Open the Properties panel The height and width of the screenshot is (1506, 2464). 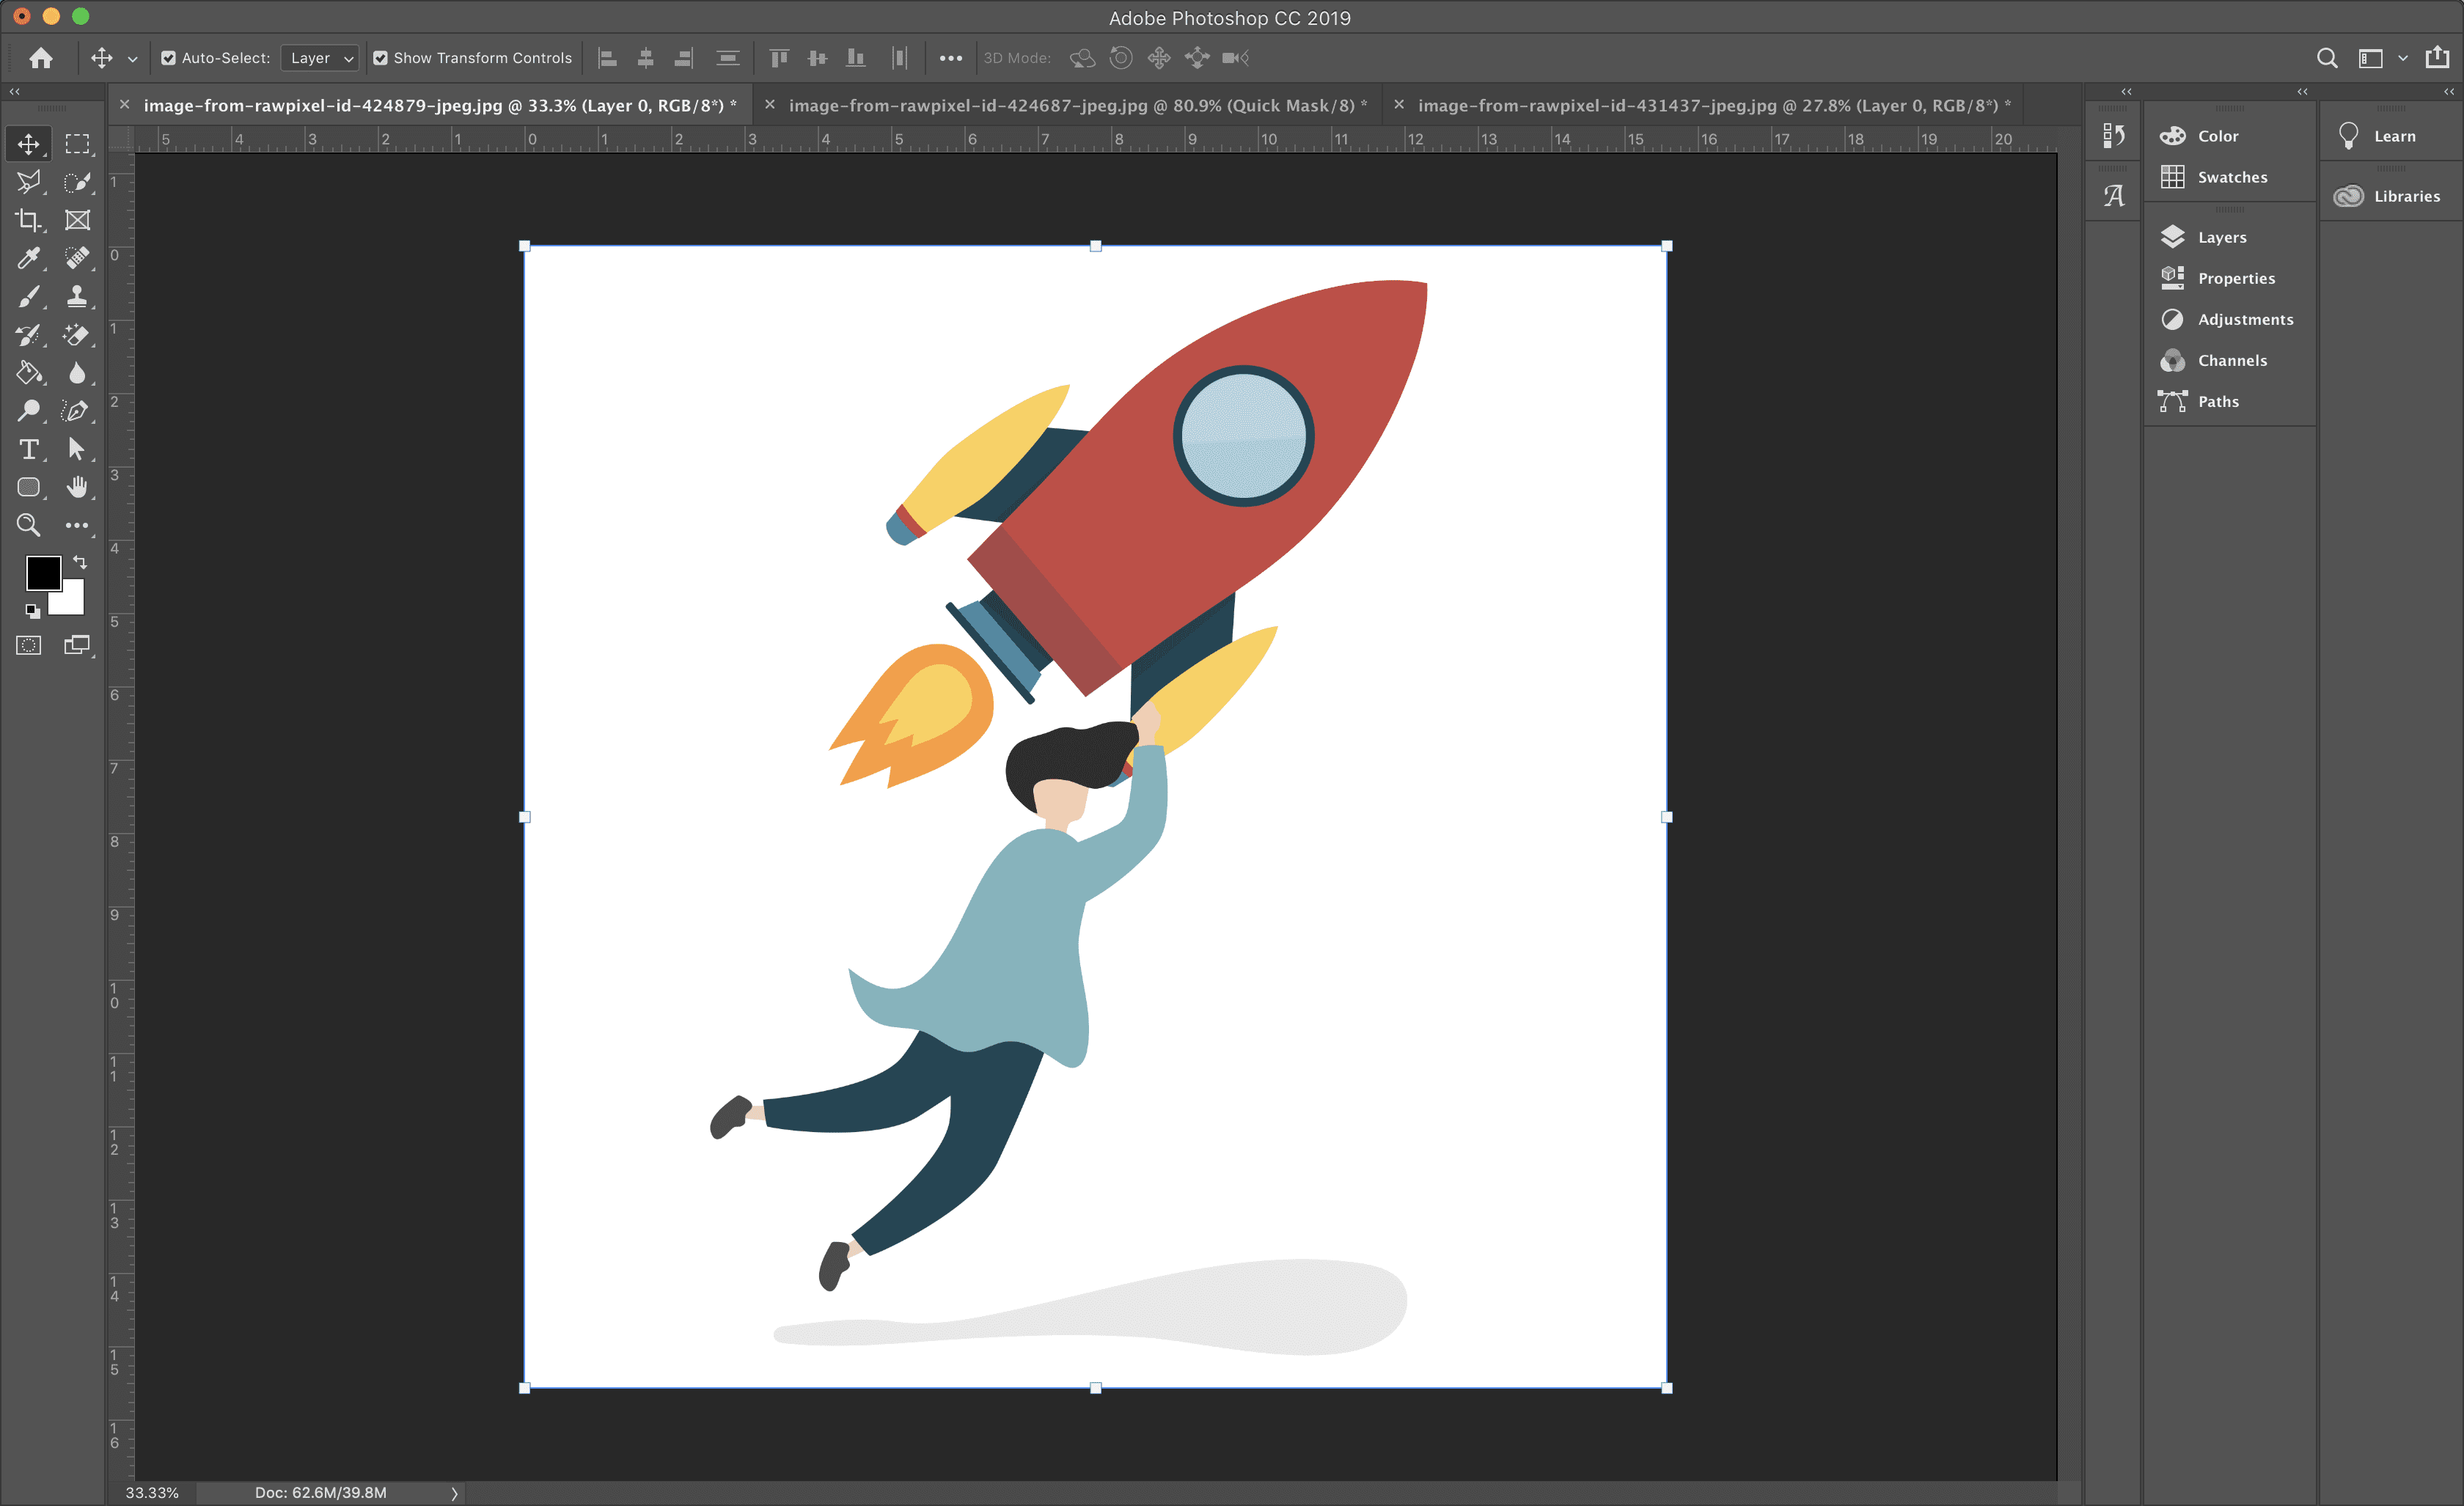[2235, 278]
